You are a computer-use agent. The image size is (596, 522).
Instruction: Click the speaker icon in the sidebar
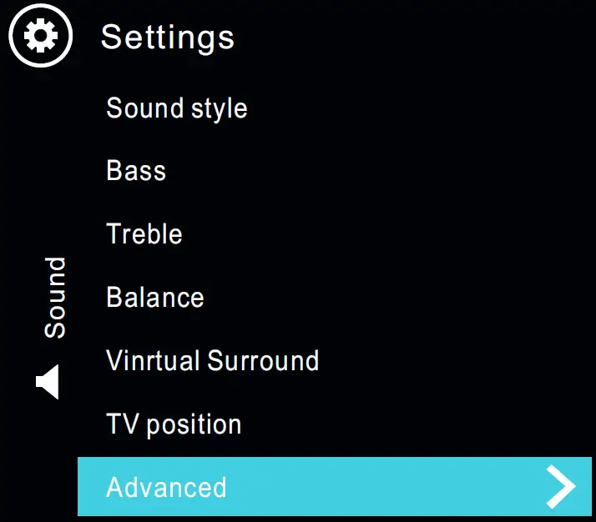pos(48,382)
